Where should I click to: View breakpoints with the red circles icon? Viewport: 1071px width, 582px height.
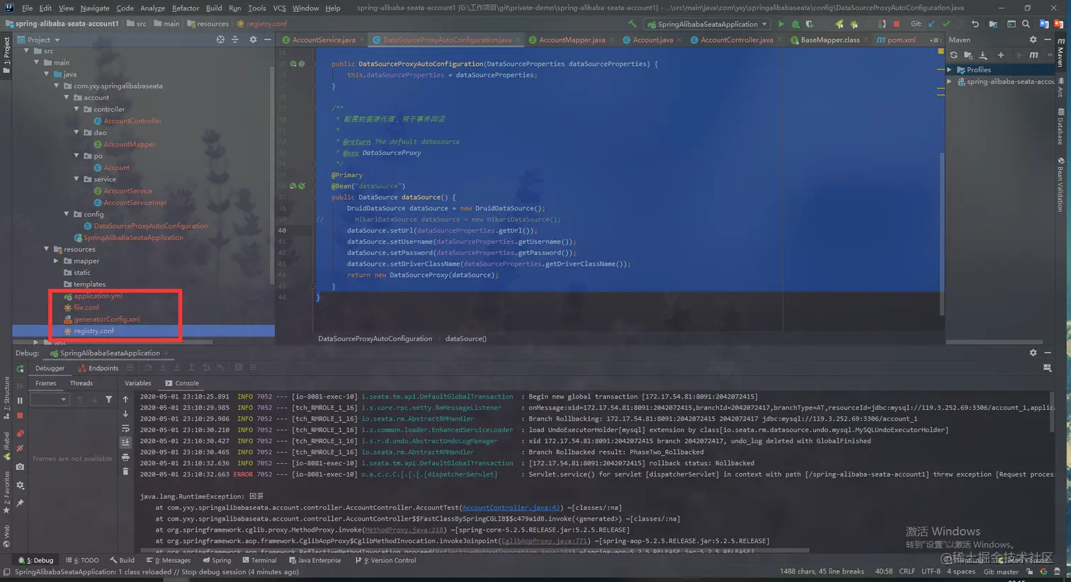point(20,433)
